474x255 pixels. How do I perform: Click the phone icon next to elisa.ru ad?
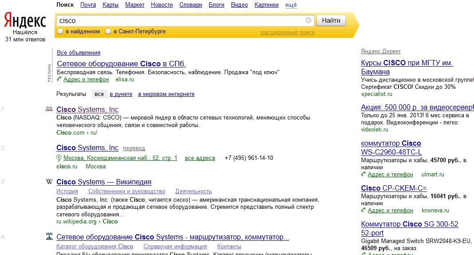click(x=59, y=79)
